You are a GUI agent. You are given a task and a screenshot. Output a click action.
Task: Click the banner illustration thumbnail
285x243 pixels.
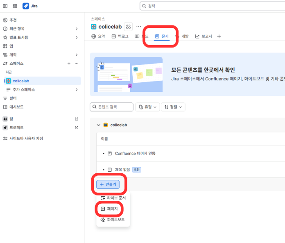coord(128,75)
